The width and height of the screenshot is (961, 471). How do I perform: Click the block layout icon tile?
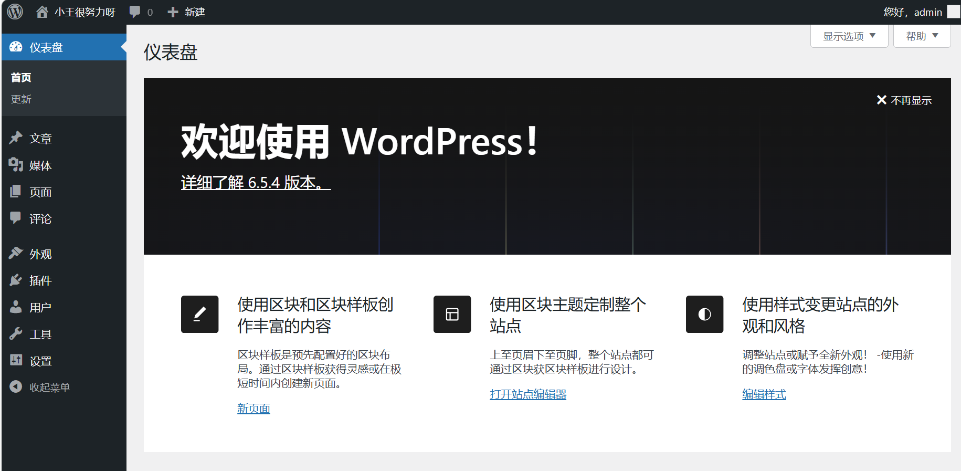(452, 314)
